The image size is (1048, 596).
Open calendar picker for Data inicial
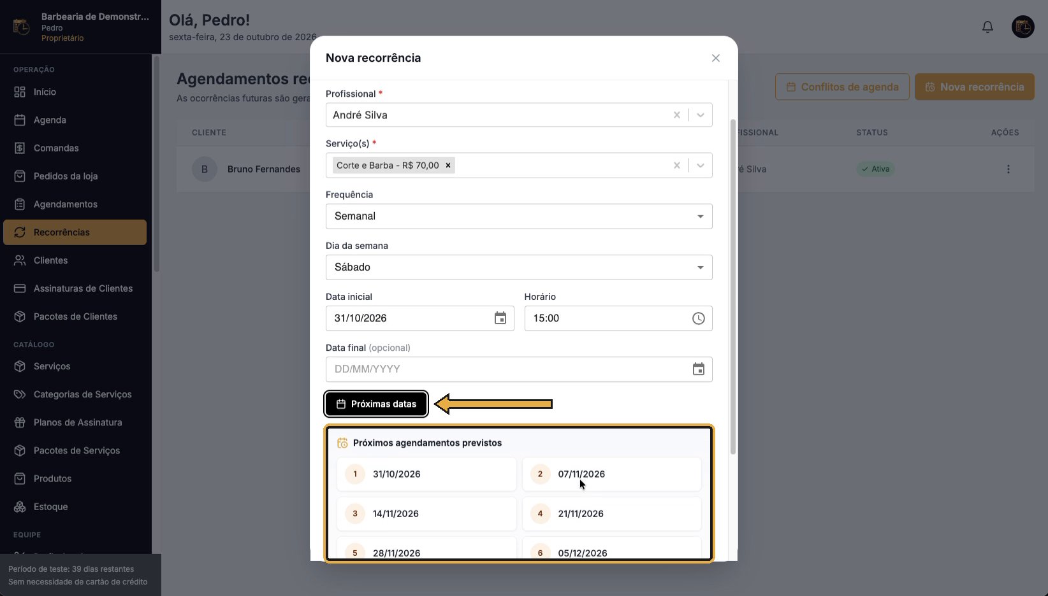tap(500, 318)
